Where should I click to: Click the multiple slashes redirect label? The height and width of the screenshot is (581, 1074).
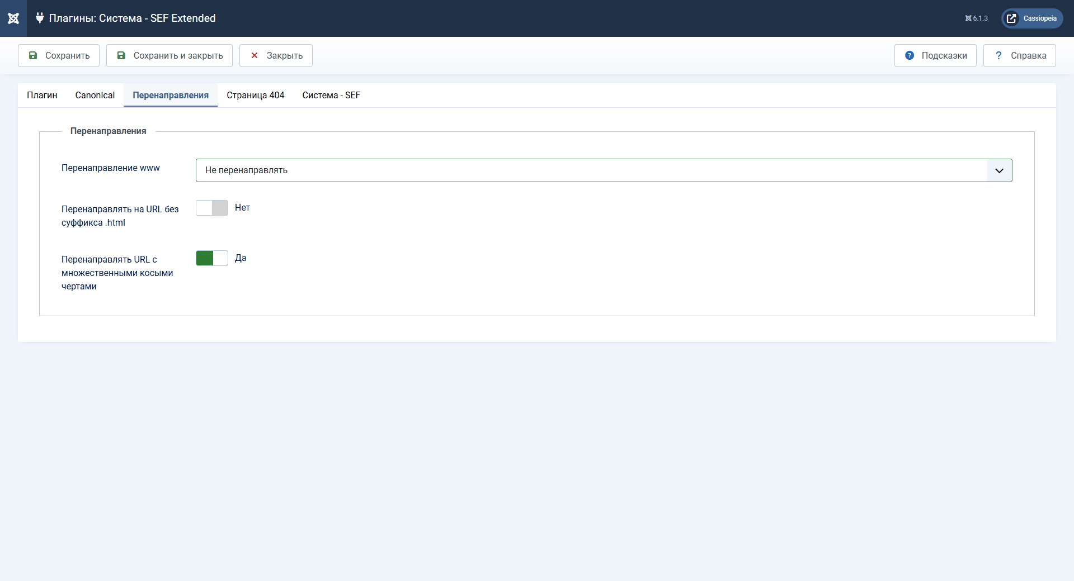coord(117,273)
